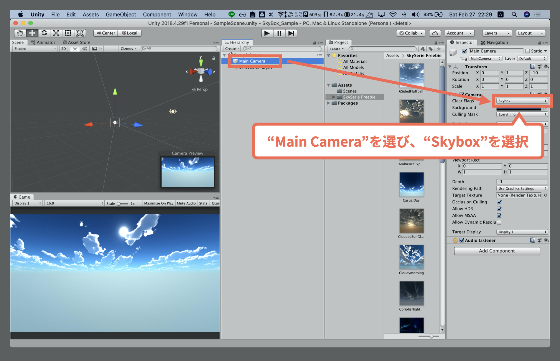Expand the Packages folder

[329, 103]
